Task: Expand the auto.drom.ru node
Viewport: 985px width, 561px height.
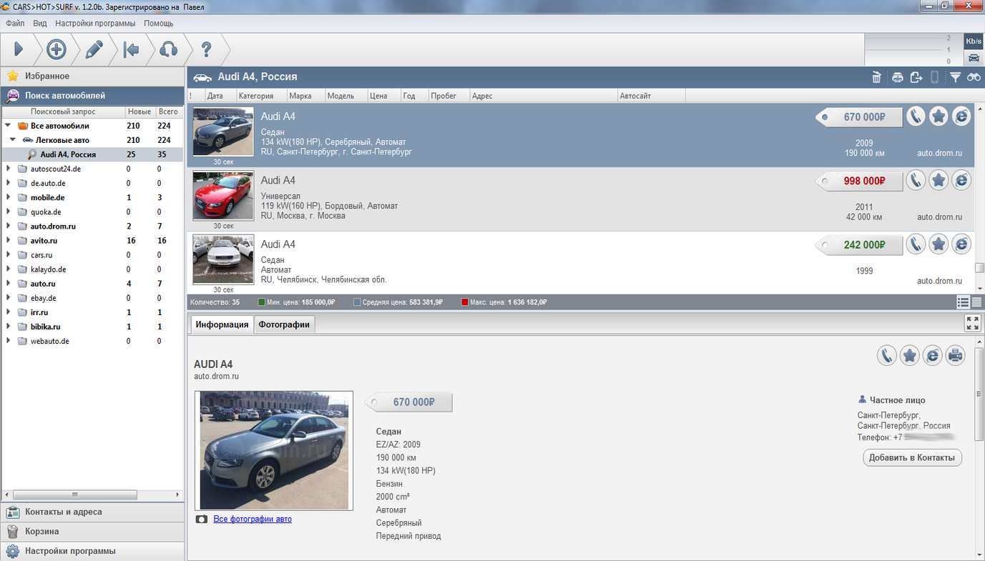Action: pos(8,226)
